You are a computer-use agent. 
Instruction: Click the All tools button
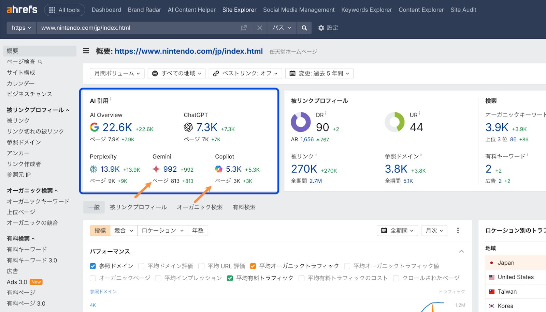(x=64, y=10)
